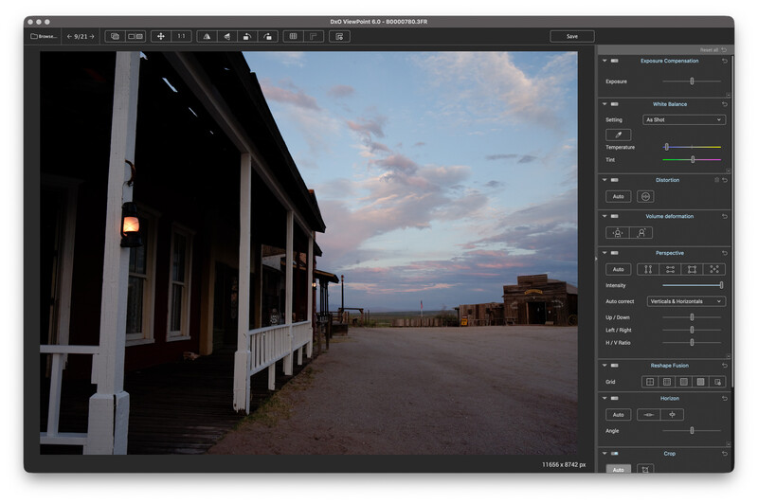This screenshot has width=758, height=504.
Task: Toggle the Horizon correction switch
Action: click(x=614, y=398)
